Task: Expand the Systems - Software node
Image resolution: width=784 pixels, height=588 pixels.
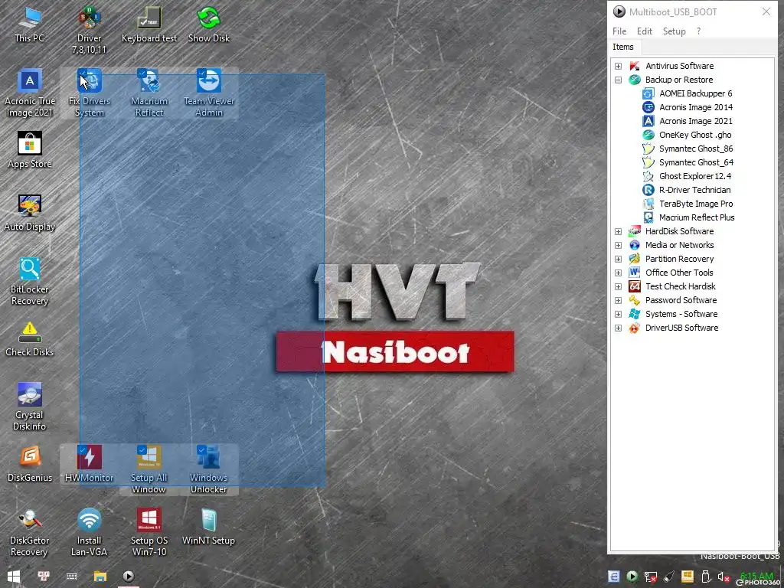Action: point(618,314)
